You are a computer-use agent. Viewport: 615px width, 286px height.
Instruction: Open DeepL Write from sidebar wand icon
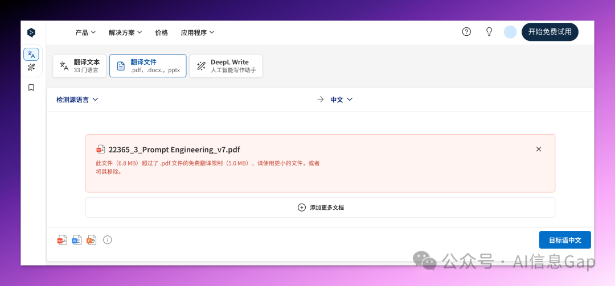tap(31, 68)
